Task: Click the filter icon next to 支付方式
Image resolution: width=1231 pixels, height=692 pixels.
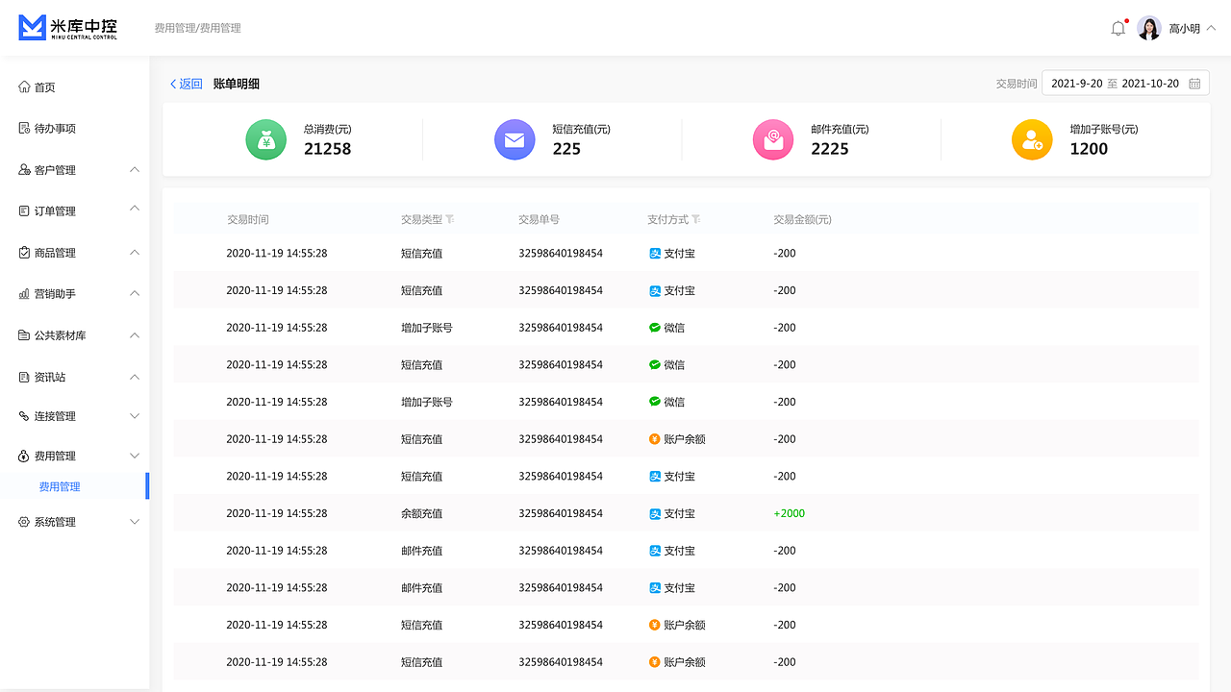Action: pos(696,219)
